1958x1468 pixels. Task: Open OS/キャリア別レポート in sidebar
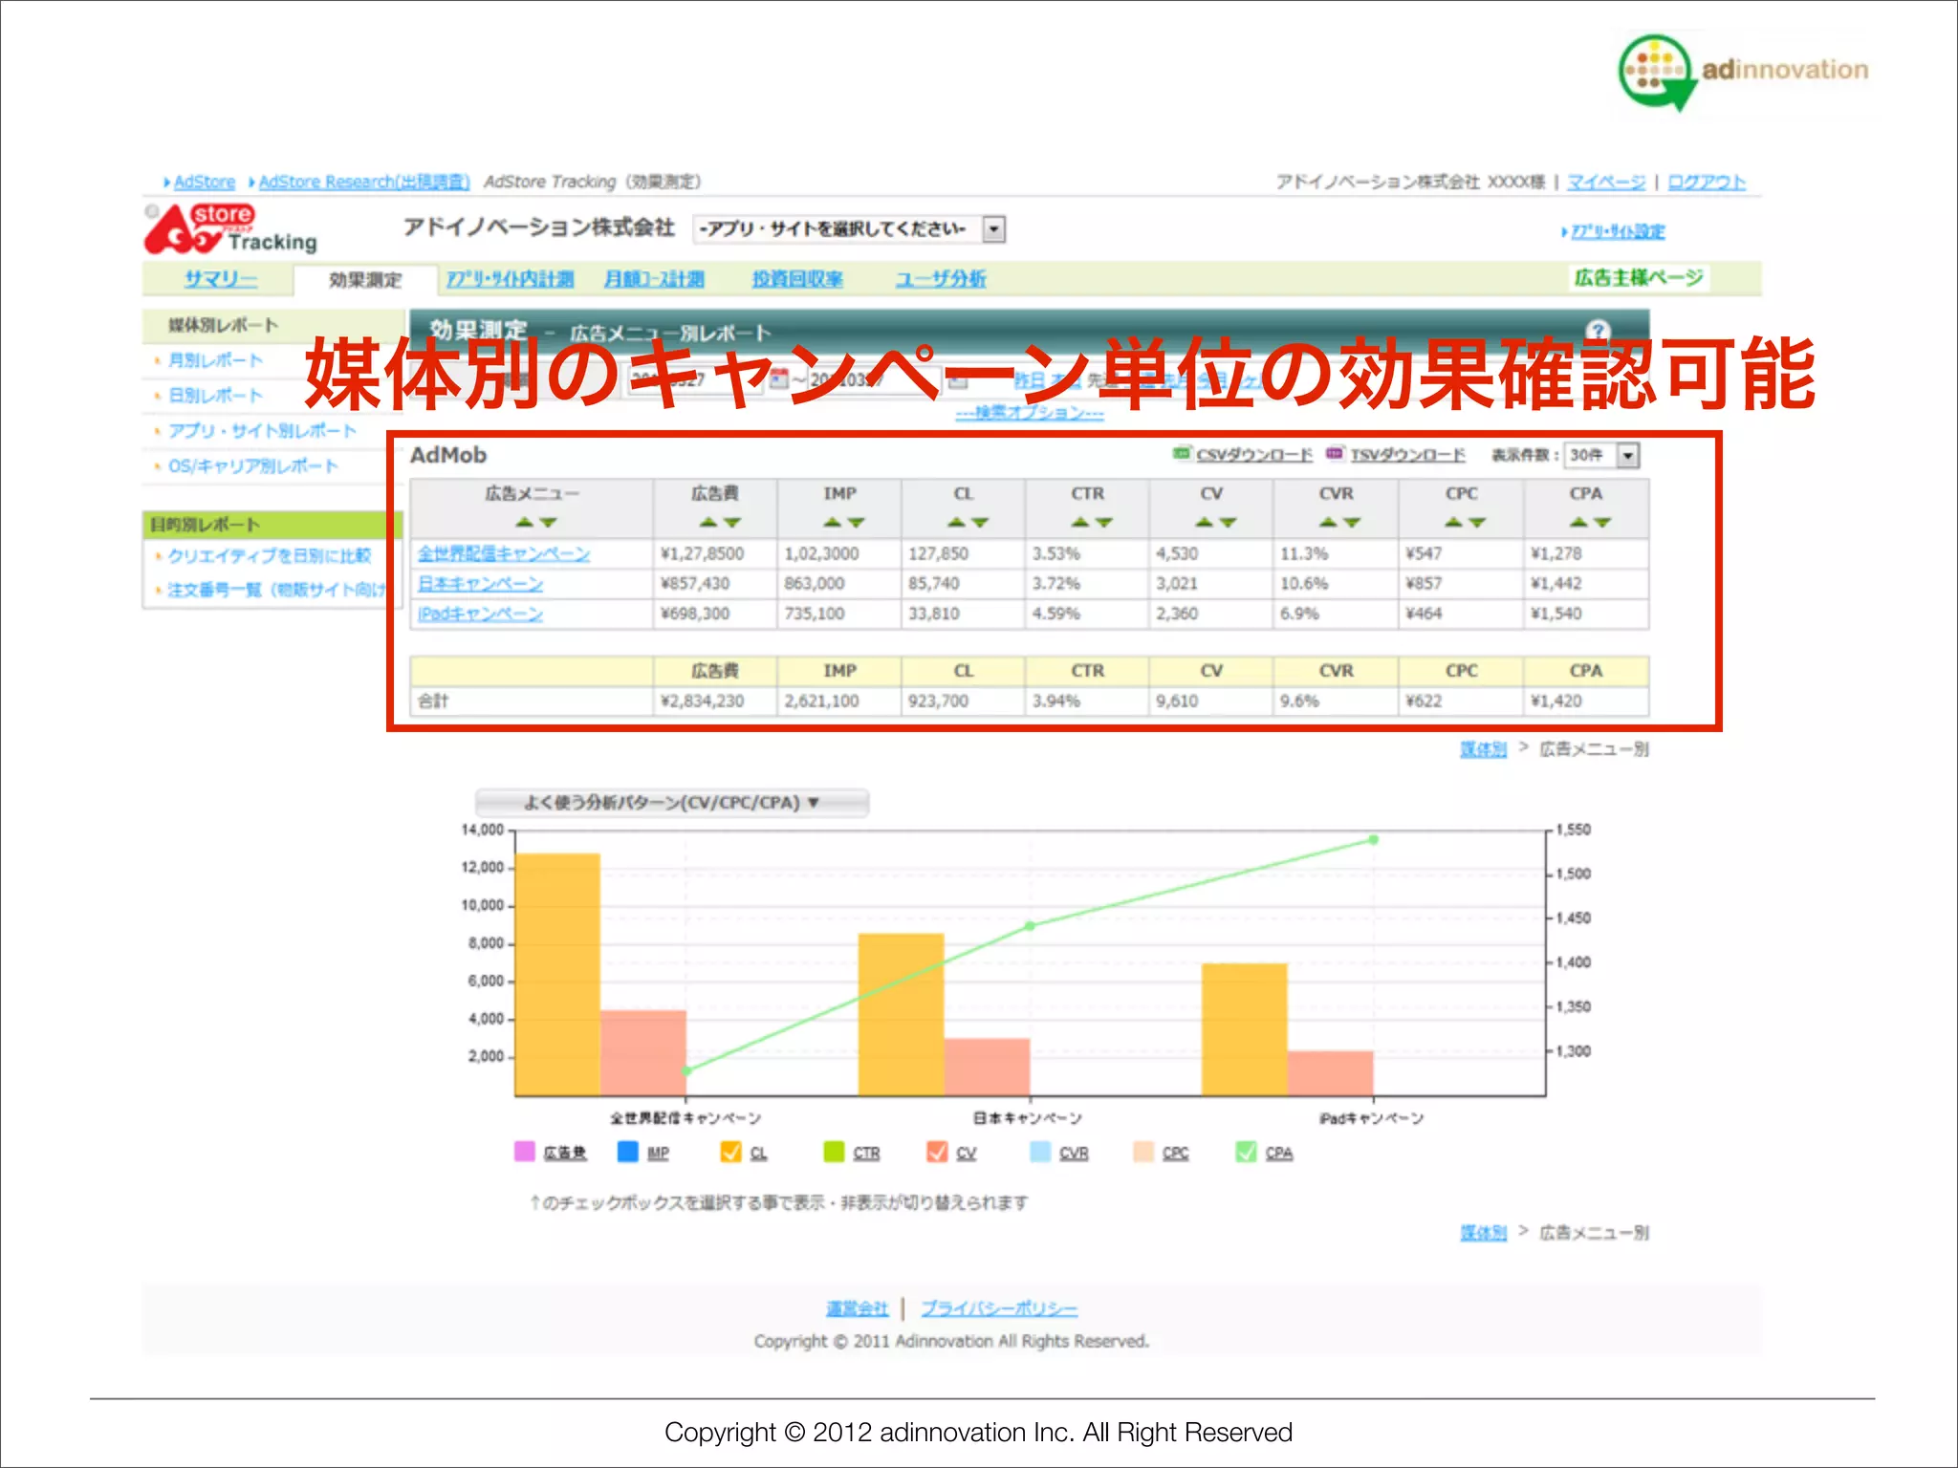253,466
